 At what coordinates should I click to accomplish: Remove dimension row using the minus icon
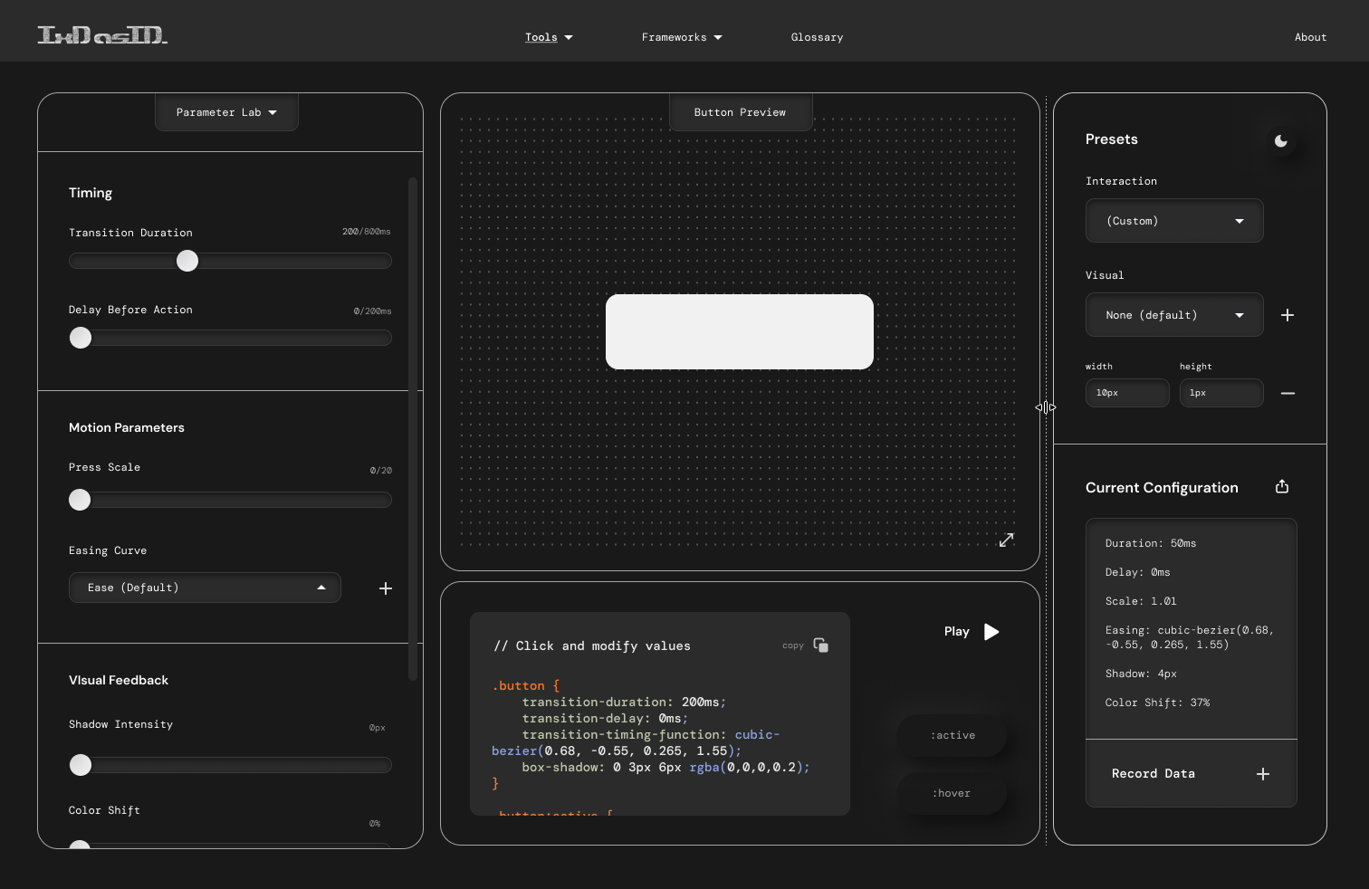click(x=1288, y=393)
